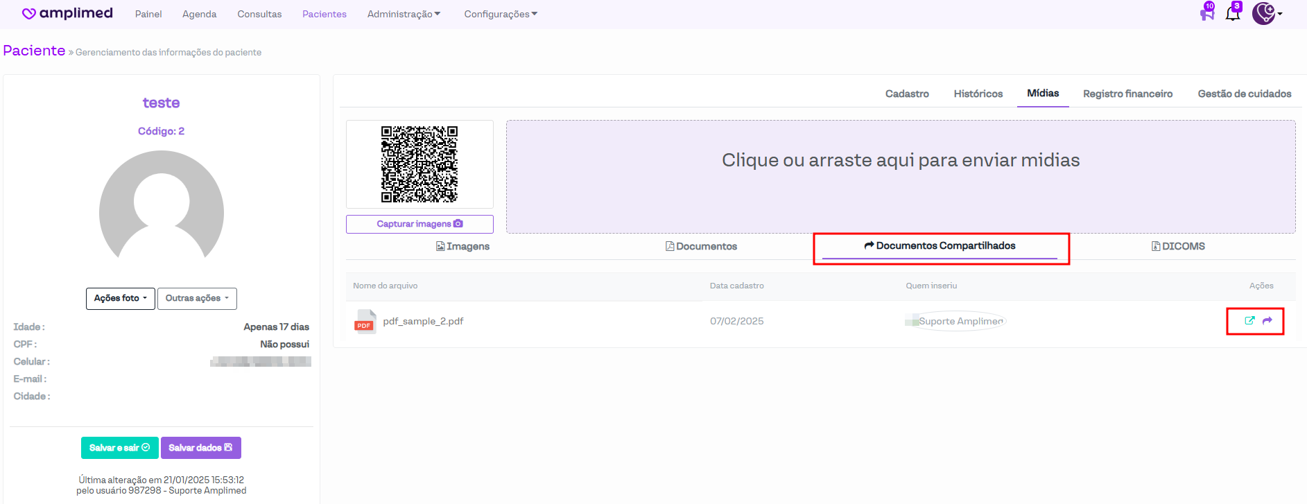Open pdf_sample_2.pdf in new window icon

point(1249,321)
